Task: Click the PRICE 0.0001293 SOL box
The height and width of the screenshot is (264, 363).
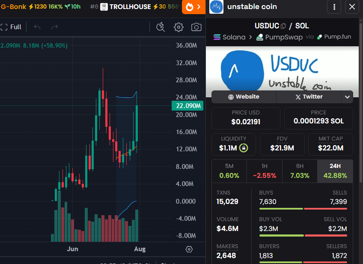Action: [318, 118]
